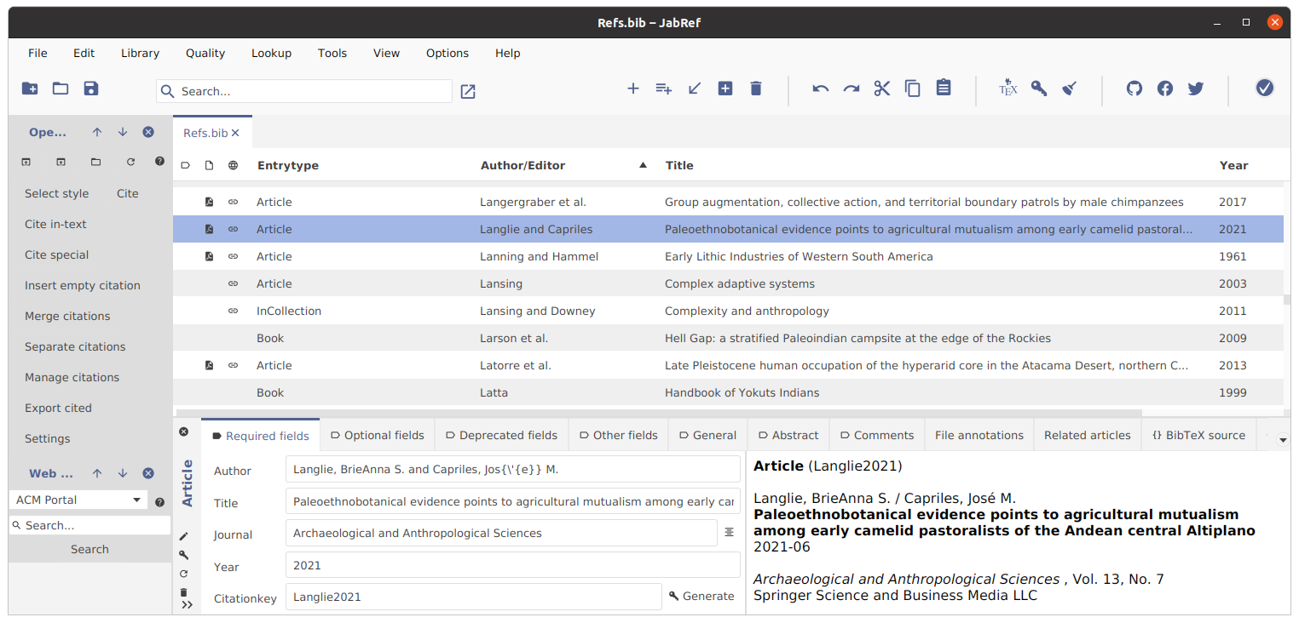
Task: Redo the last action
Action: tap(852, 89)
